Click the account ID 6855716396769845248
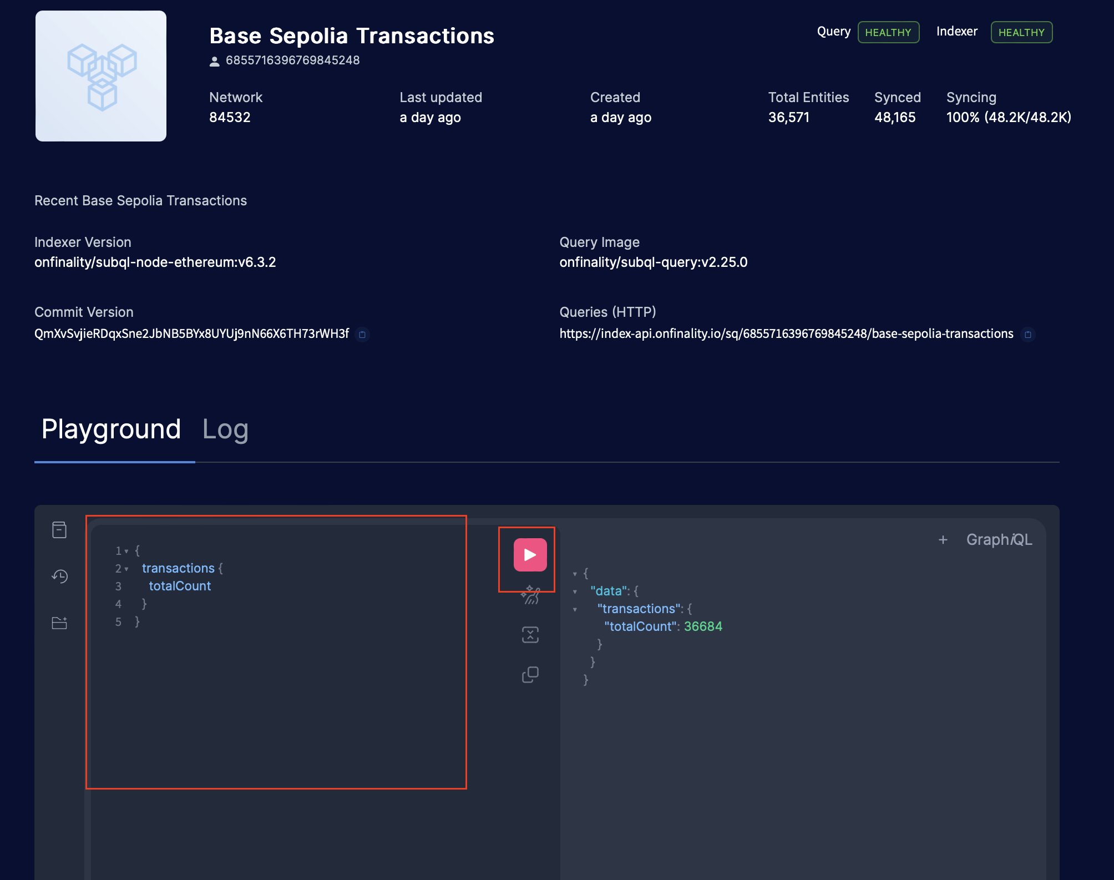Viewport: 1114px width, 880px height. (x=292, y=60)
